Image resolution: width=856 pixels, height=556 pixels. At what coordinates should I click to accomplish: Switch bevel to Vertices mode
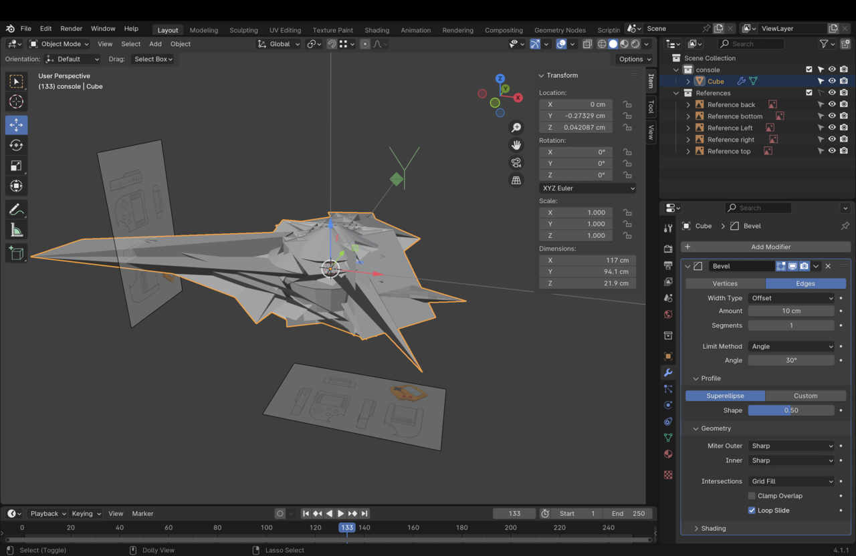point(725,283)
